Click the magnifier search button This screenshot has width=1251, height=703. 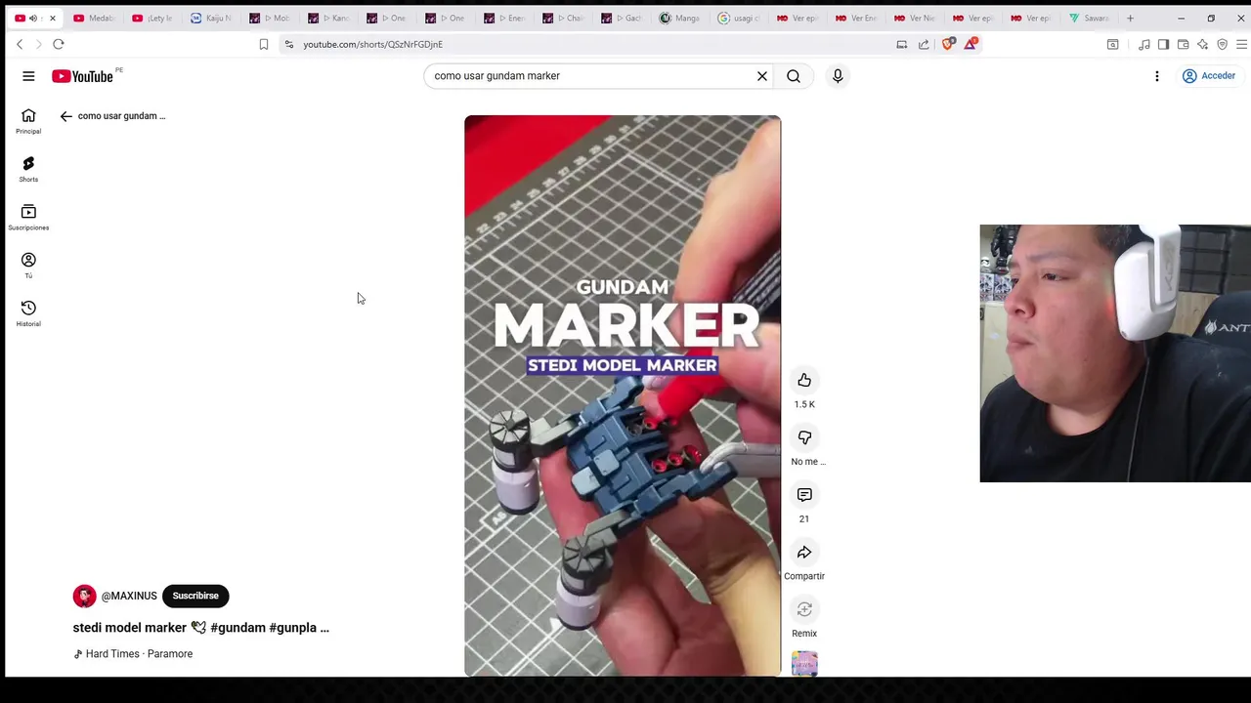tap(794, 76)
